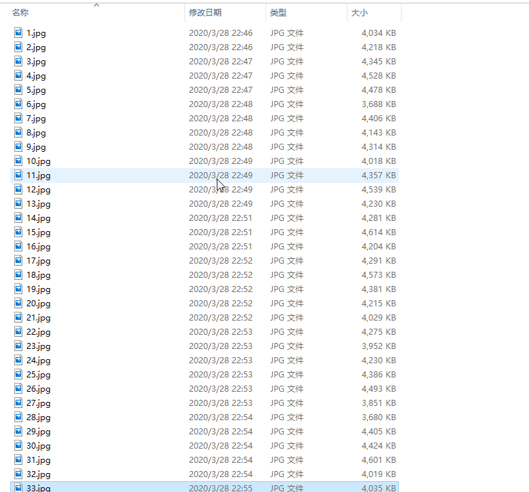This screenshot has height=492, width=529.
Task: Click the 2020/3/28 22:55 date of 33.jpg
Action: point(221,488)
